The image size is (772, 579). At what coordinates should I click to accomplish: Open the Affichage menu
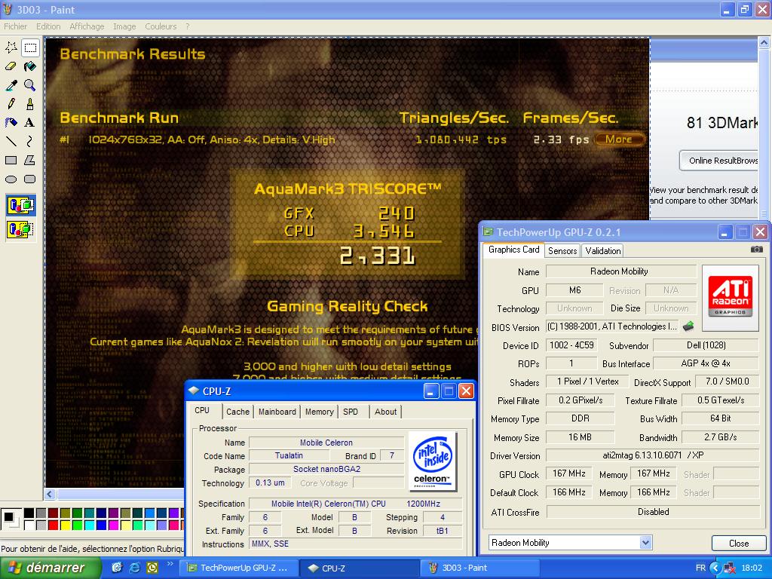point(87,26)
